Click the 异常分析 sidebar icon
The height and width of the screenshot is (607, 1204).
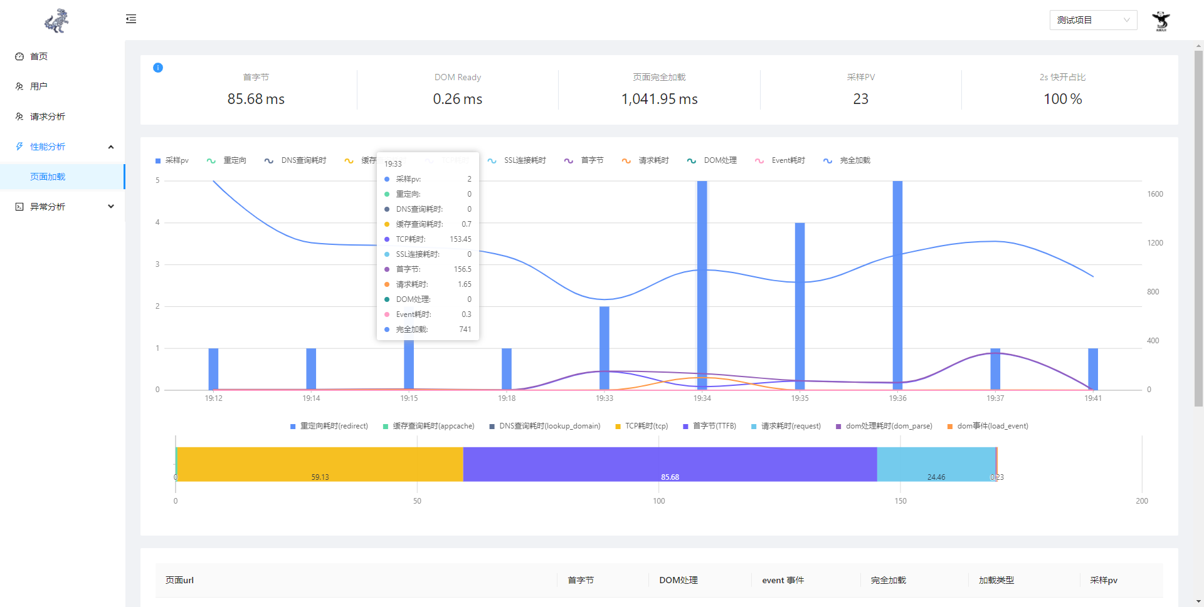click(x=19, y=207)
